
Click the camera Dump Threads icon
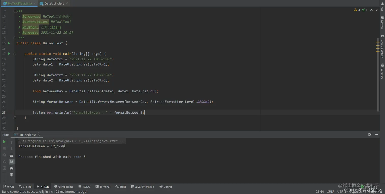click(x=4, y=155)
